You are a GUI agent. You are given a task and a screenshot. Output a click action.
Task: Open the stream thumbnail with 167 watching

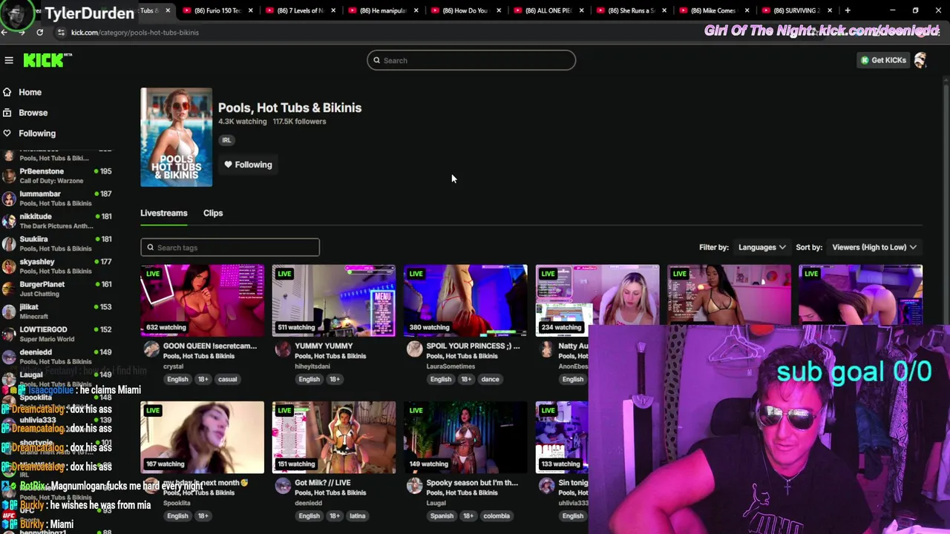coord(202,437)
